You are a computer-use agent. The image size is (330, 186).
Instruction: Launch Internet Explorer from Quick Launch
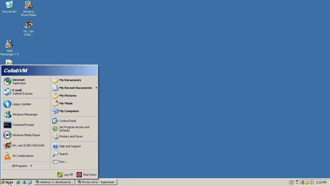click(18, 182)
